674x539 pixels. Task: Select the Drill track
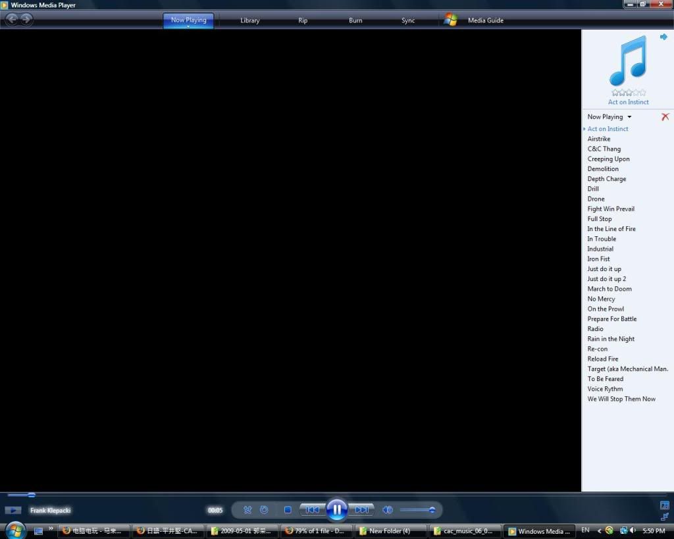pos(593,189)
